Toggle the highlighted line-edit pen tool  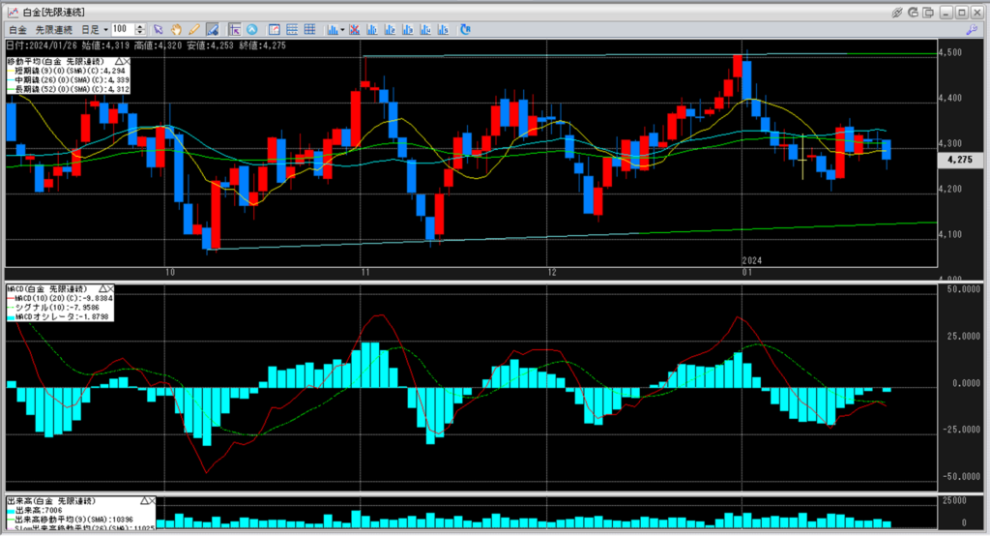pyautogui.click(x=212, y=30)
